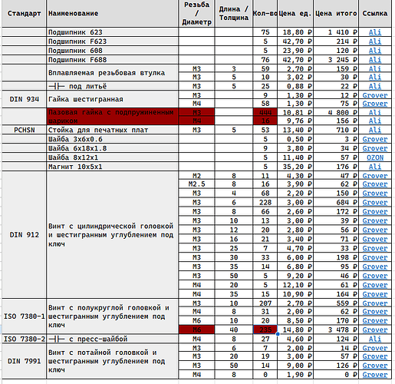
Task: Select the DIN 7991 standard cell
Action: coord(24,361)
